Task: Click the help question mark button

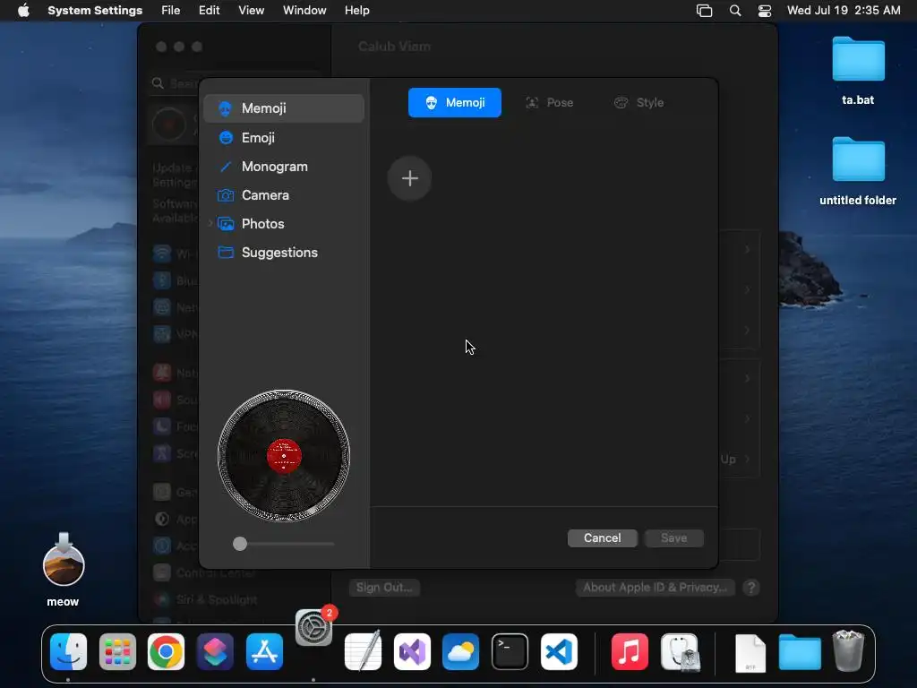Action: [x=751, y=588]
